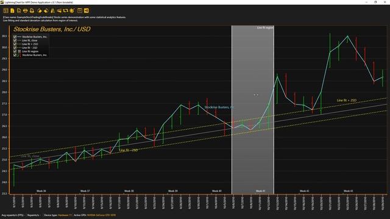Click the 'Week 38' axis label

tap(129, 191)
